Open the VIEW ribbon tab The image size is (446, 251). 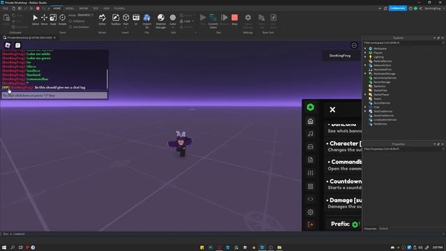107,8
